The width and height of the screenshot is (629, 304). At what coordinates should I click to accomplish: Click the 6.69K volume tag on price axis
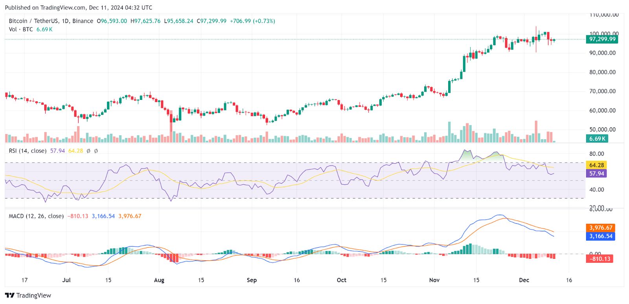(x=597, y=138)
